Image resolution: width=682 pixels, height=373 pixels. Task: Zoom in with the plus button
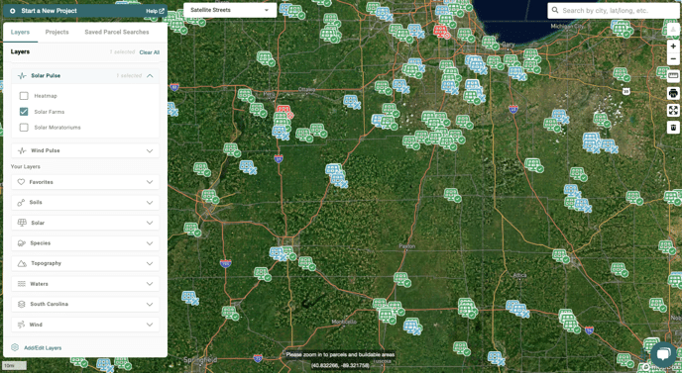point(673,47)
